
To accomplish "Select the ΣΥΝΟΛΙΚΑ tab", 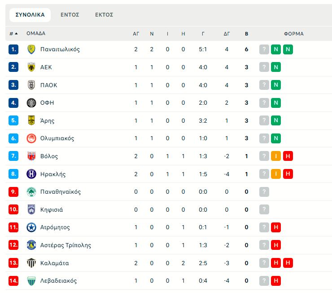I will coord(30,15).
